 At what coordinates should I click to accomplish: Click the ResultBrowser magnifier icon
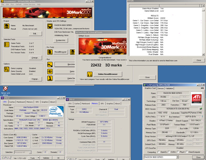click(x=50, y=52)
